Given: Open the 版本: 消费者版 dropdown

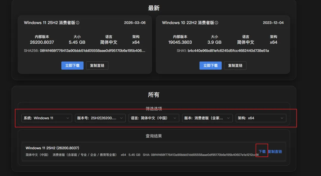Looking at the screenshot, I should click(x=207, y=118).
